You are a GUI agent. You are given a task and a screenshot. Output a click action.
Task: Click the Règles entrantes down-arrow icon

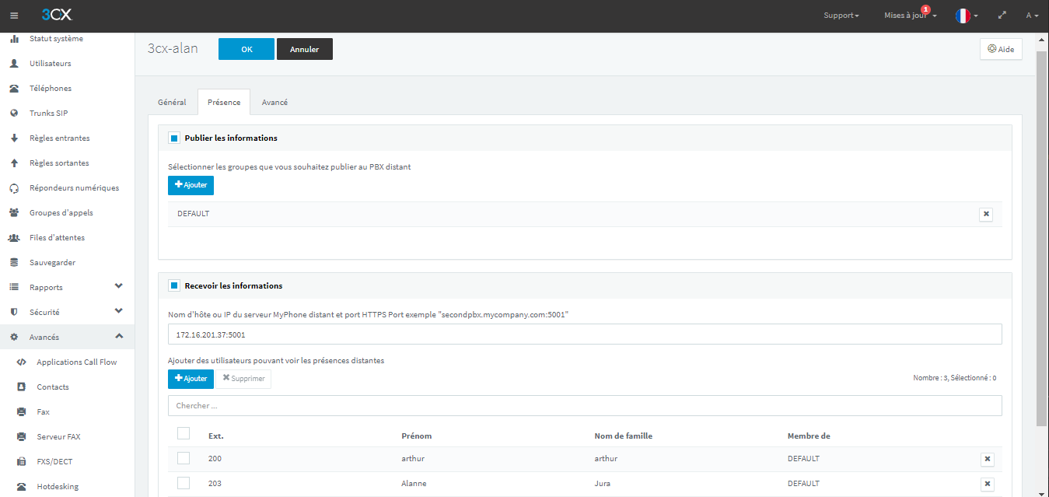tap(14, 138)
